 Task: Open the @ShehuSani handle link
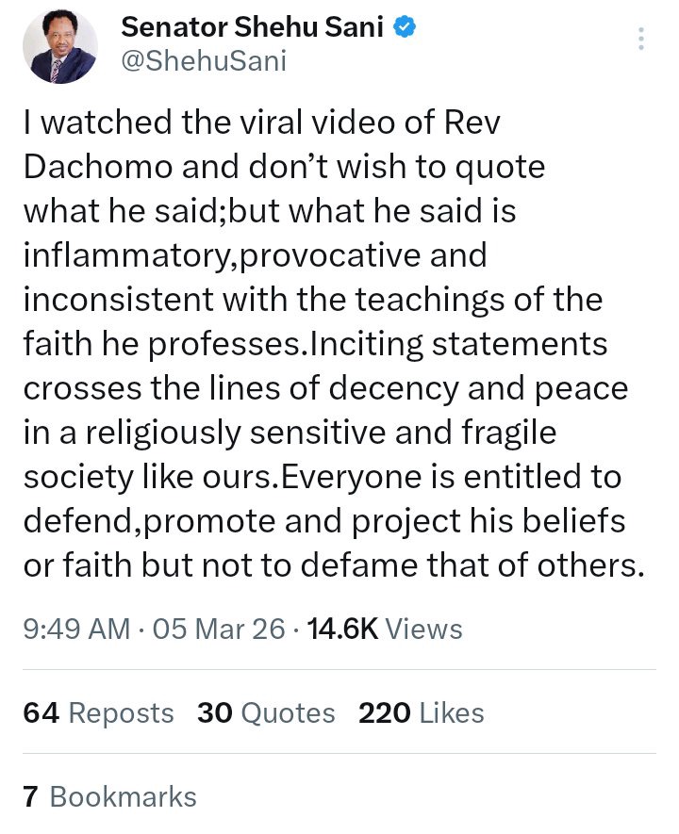(204, 61)
